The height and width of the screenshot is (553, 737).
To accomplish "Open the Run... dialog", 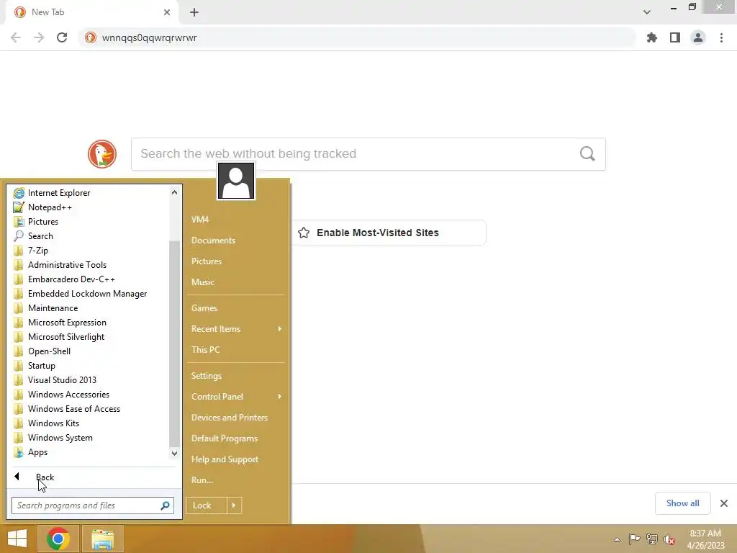I will pos(202,480).
